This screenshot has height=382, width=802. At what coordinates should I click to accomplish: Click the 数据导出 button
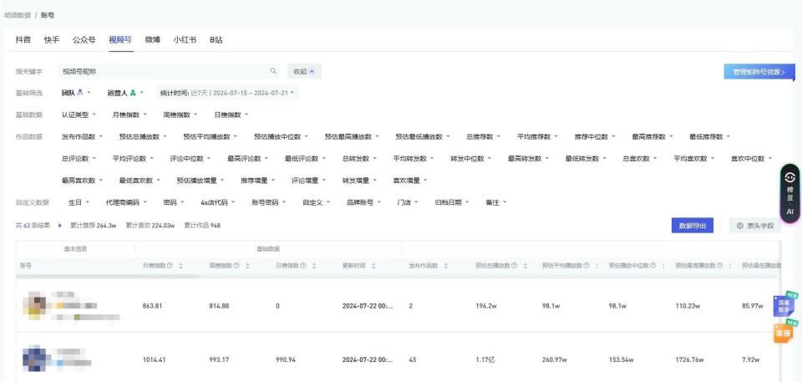point(692,226)
